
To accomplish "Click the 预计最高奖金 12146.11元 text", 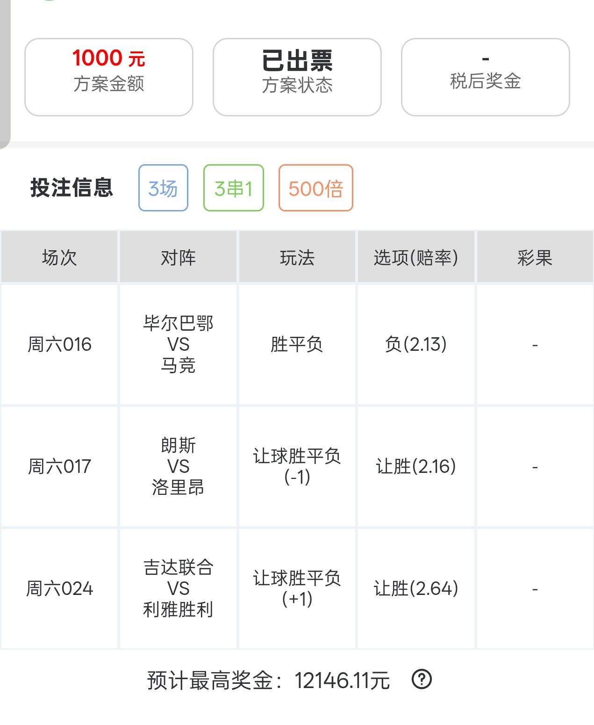I will [x=268, y=680].
